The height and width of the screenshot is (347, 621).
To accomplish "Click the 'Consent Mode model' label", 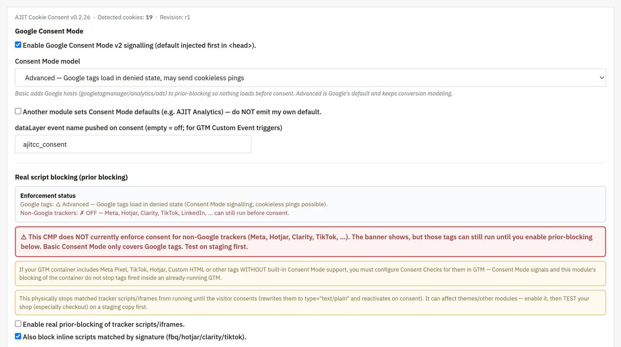I will [47, 61].
